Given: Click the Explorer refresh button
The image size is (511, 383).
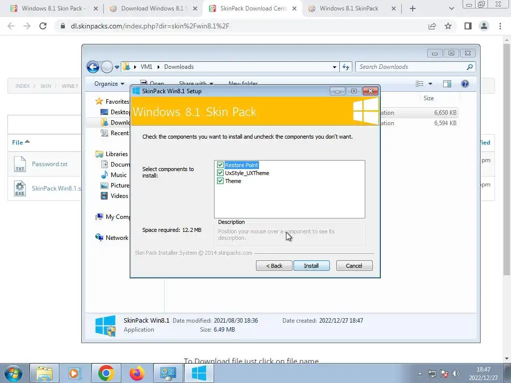Looking at the screenshot, I should [346, 67].
